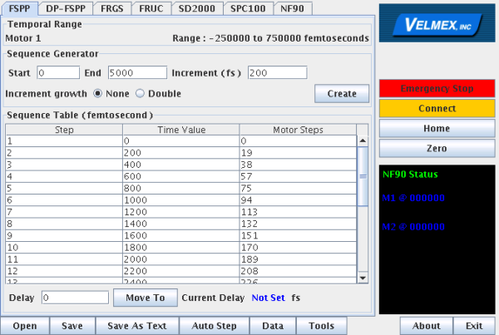Image resolution: width=499 pixels, height=335 pixels.
Task: Click the Auto Step button
Action: tap(215, 326)
